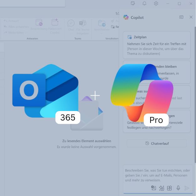196x196 pixels.
Task: Open the settings gear icon
Action: [x=156, y=3]
